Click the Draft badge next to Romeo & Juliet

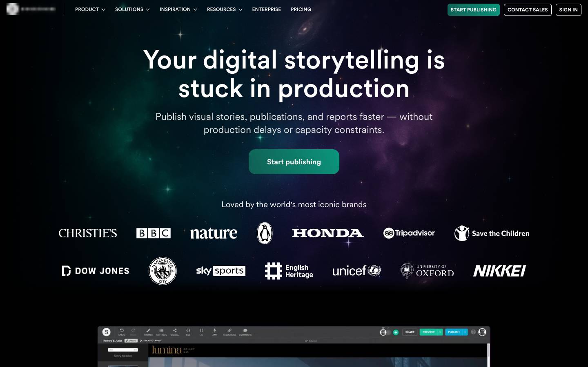click(131, 340)
